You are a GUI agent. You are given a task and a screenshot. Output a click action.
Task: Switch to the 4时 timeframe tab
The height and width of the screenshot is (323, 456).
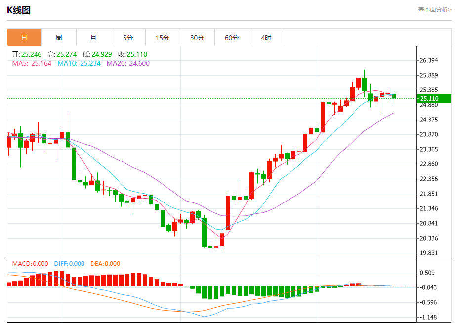[x=266, y=38]
